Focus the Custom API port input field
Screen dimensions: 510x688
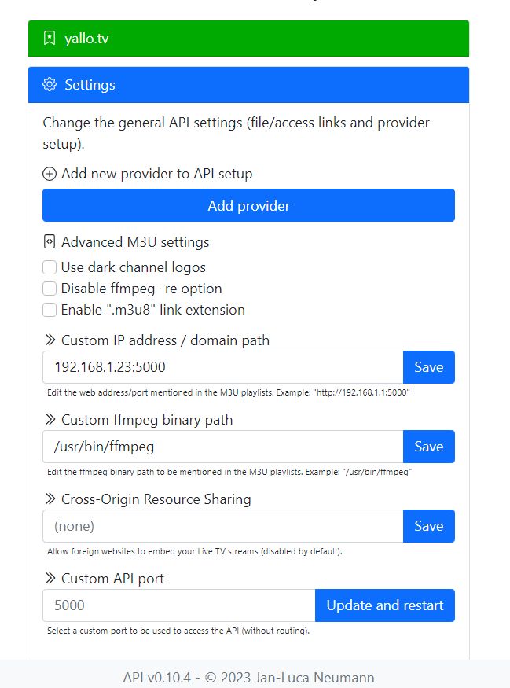[179, 605]
